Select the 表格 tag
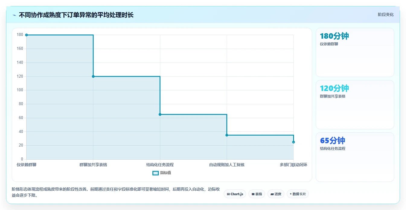406x210 pixels. tap(257, 194)
